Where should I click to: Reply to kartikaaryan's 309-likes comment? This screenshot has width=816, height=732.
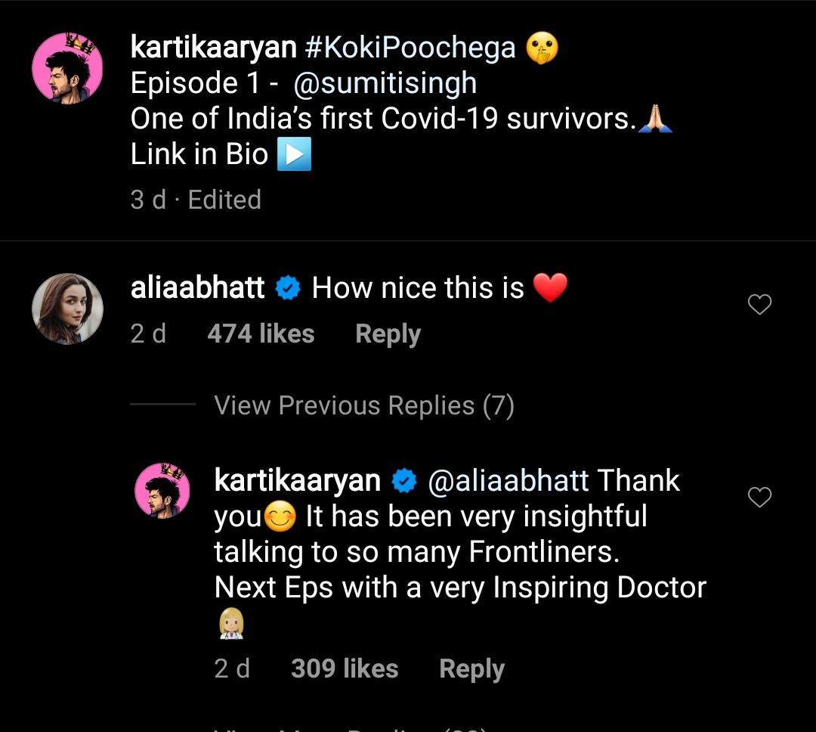(471, 669)
